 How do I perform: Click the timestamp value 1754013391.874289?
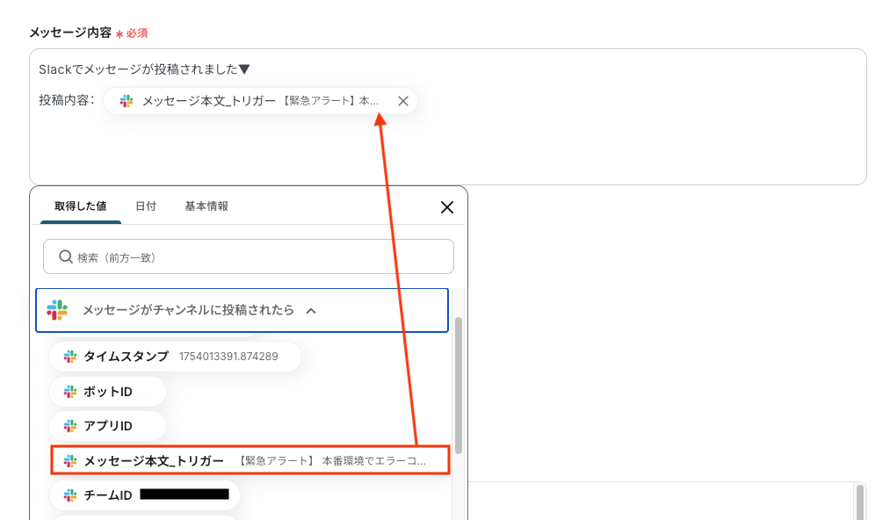point(228,357)
